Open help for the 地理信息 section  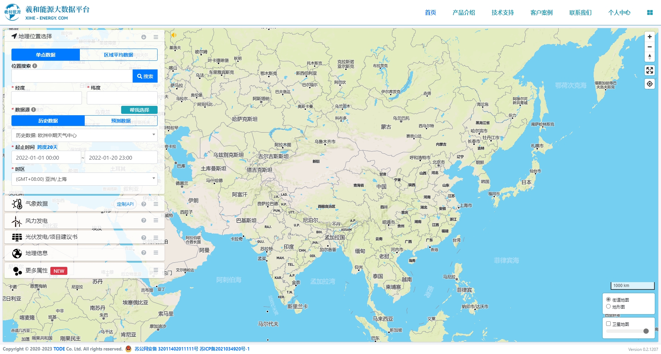pyautogui.click(x=144, y=253)
